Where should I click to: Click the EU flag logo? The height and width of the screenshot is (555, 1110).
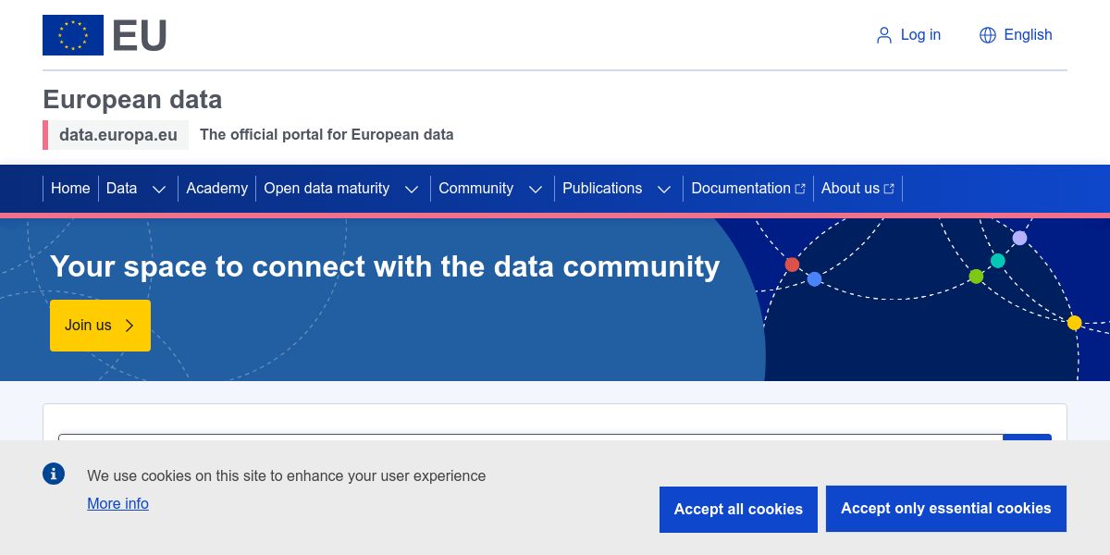pos(73,35)
